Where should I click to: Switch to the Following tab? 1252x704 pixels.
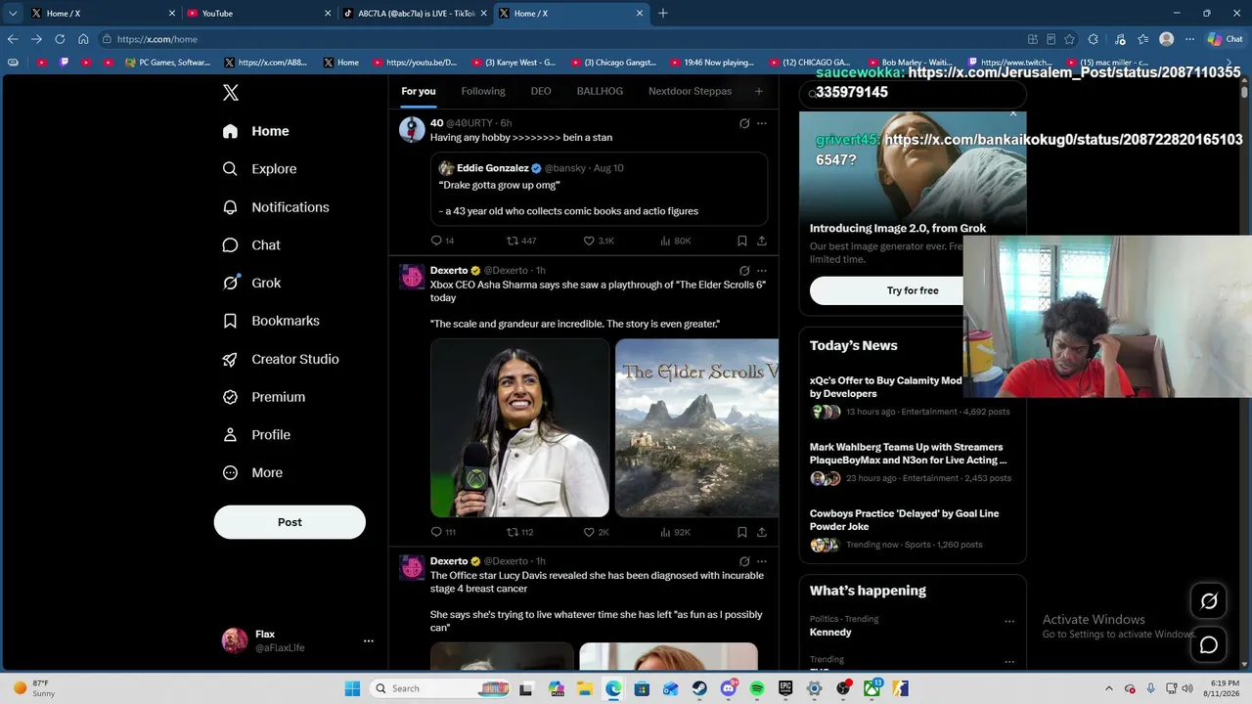coord(483,92)
